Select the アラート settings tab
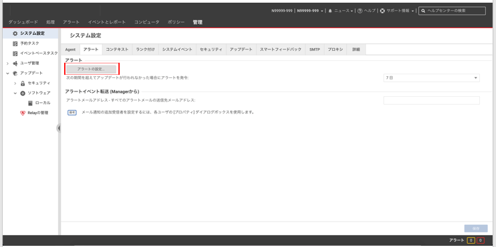 click(x=91, y=49)
